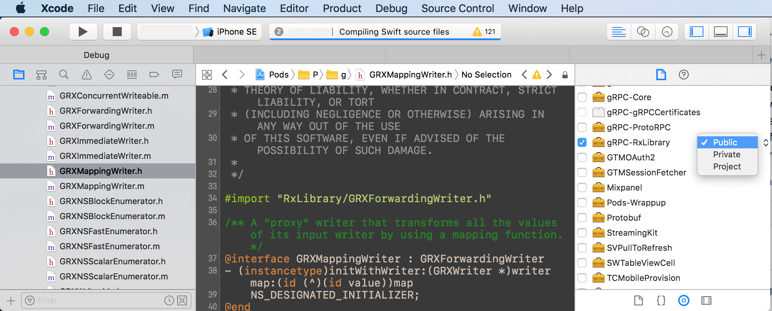Select the Debug tab

click(x=96, y=55)
